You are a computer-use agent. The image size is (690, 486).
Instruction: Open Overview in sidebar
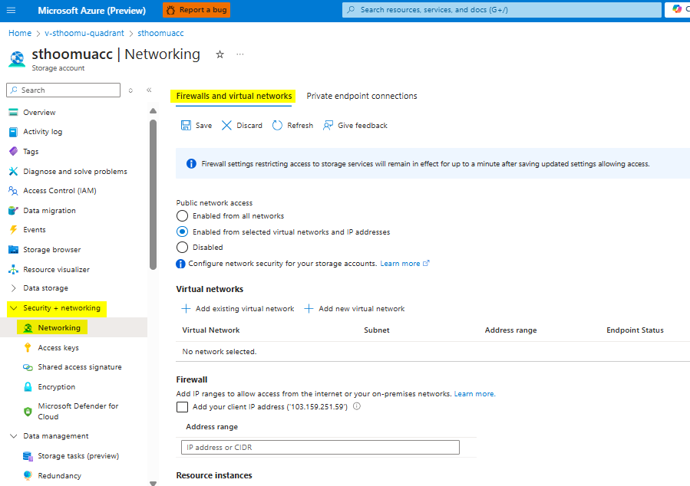(39, 113)
